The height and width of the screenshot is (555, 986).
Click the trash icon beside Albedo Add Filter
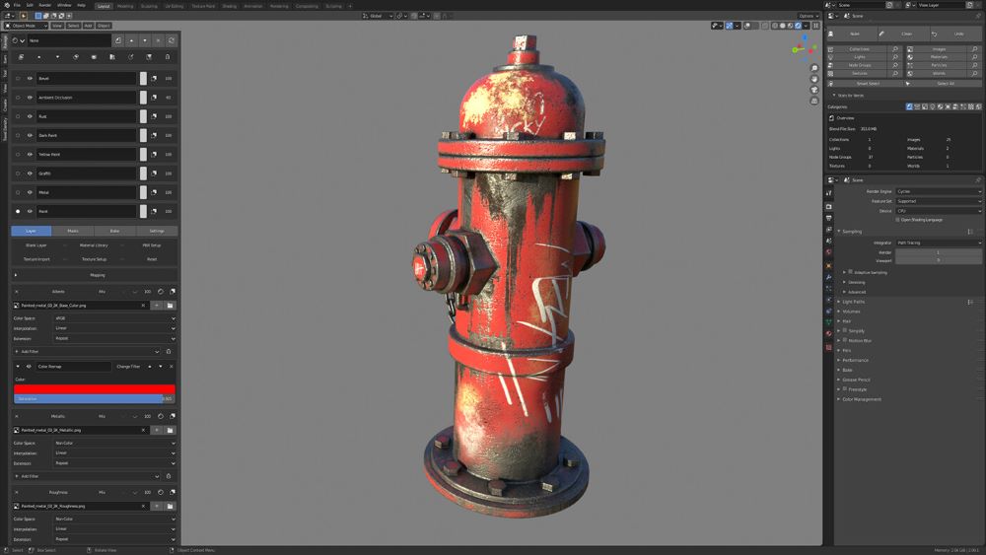(169, 351)
